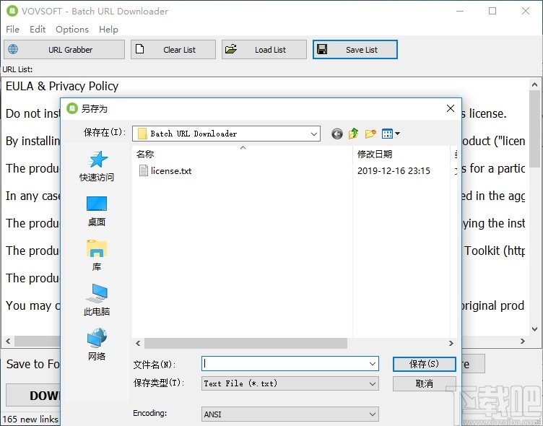
Task: Click URL list vertical scroll down arrow
Action: tap(534, 329)
